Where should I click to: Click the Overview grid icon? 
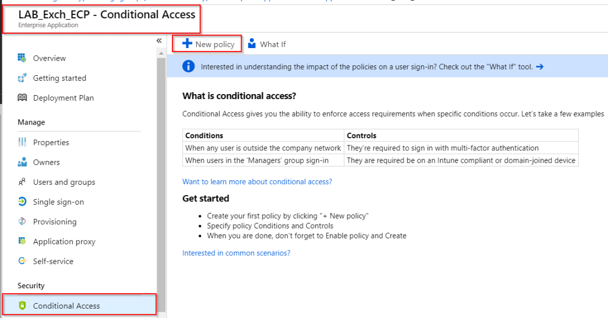click(x=22, y=58)
